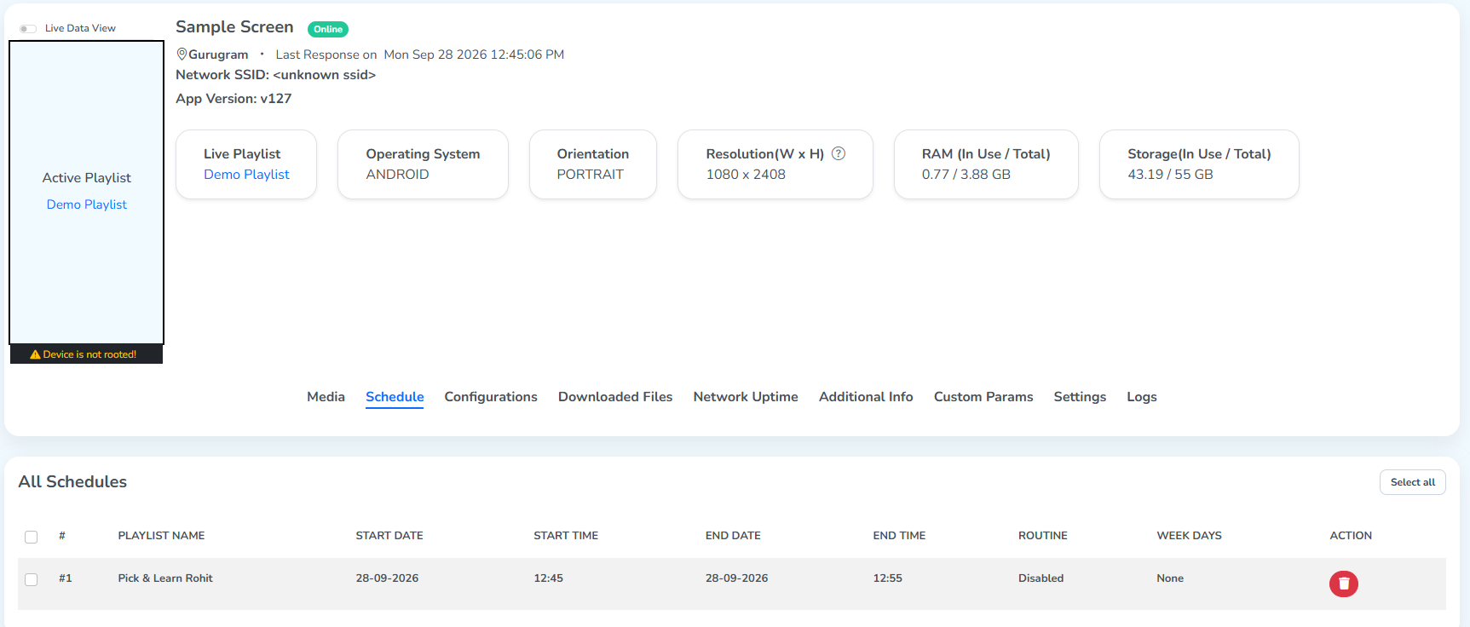
Task: Open the Downloaded Files tab
Action: click(x=615, y=397)
